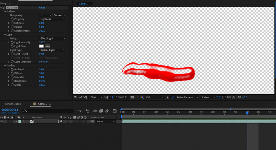This screenshot has height=150, width=276.
Task: Open the Composition Mini-Flowchart icon
Action: pos(80,111)
